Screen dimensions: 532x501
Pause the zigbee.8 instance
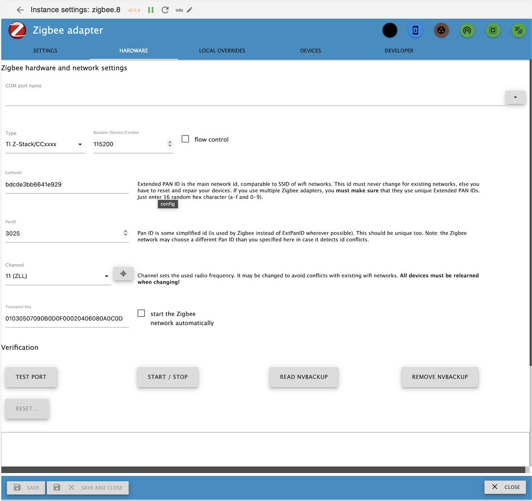(x=151, y=10)
